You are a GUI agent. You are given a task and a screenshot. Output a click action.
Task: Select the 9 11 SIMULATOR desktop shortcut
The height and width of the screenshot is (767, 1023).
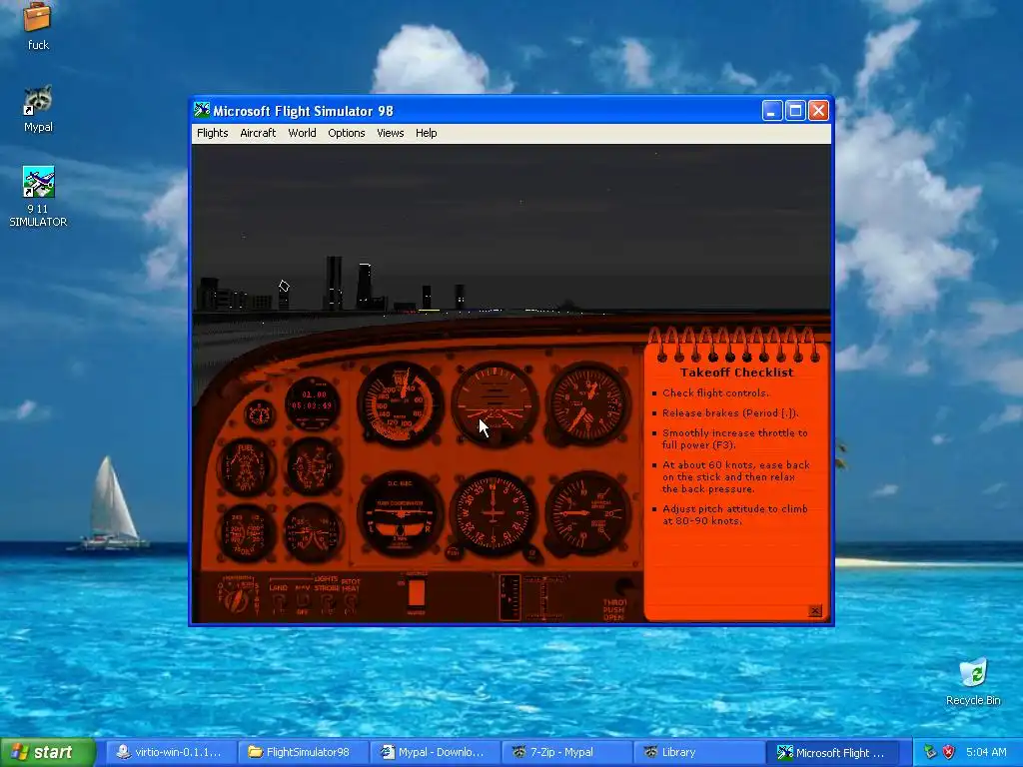(38, 197)
